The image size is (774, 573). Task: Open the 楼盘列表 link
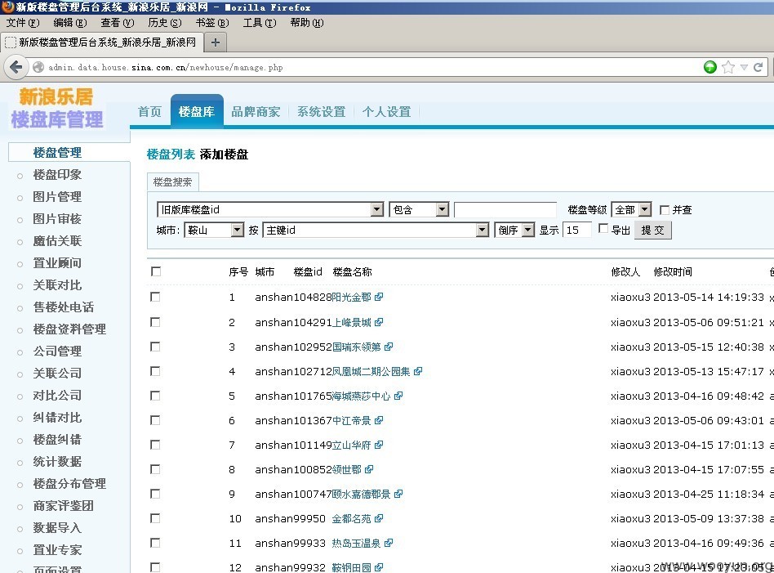pyautogui.click(x=171, y=154)
